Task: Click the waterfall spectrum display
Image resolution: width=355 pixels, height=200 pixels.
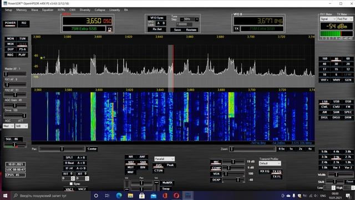Action: (173, 116)
